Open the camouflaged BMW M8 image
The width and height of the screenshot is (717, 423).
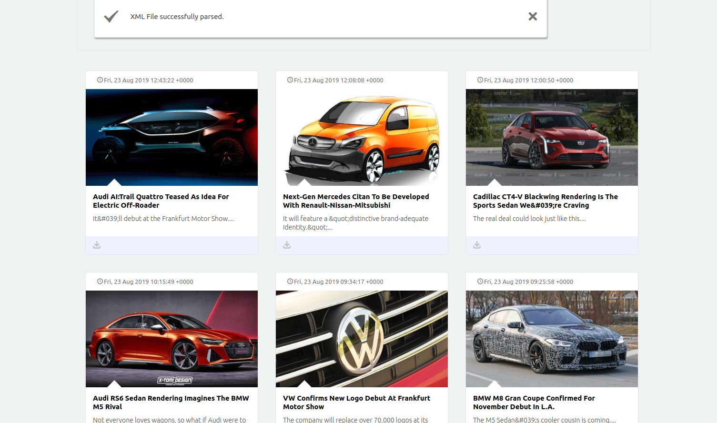tap(552, 339)
